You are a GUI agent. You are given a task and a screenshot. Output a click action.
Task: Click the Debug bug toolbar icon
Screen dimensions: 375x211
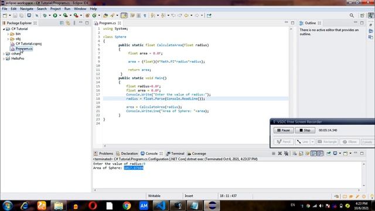(x=45, y=16)
